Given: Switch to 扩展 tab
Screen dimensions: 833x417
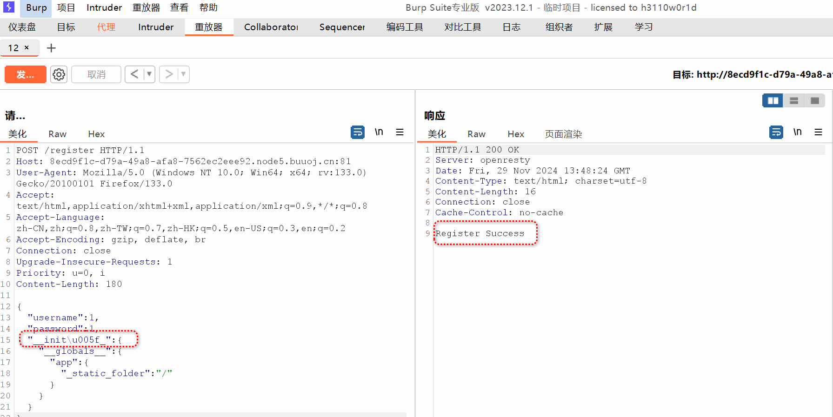Looking at the screenshot, I should (603, 27).
